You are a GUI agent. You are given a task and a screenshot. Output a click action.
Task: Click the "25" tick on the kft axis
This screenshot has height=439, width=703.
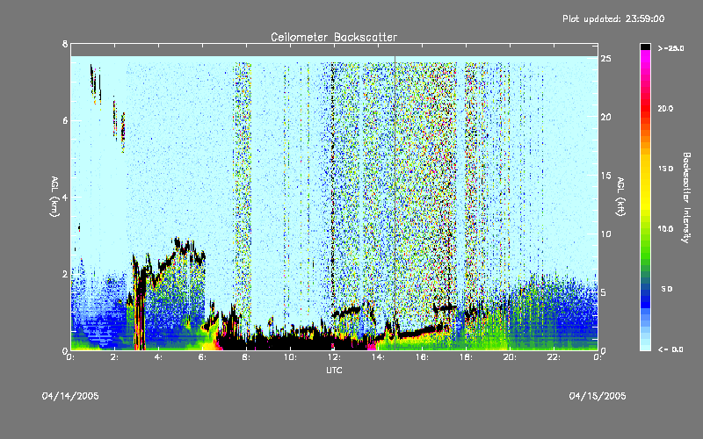[x=605, y=59]
